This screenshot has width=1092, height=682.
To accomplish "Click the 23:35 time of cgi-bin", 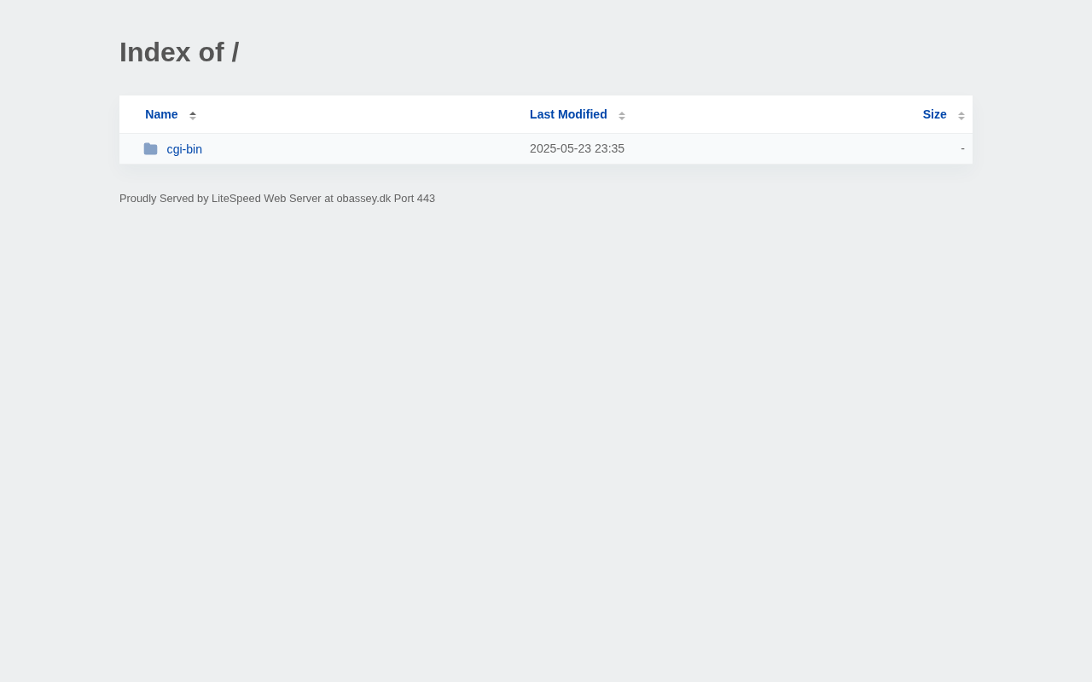I will [x=610, y=148].
